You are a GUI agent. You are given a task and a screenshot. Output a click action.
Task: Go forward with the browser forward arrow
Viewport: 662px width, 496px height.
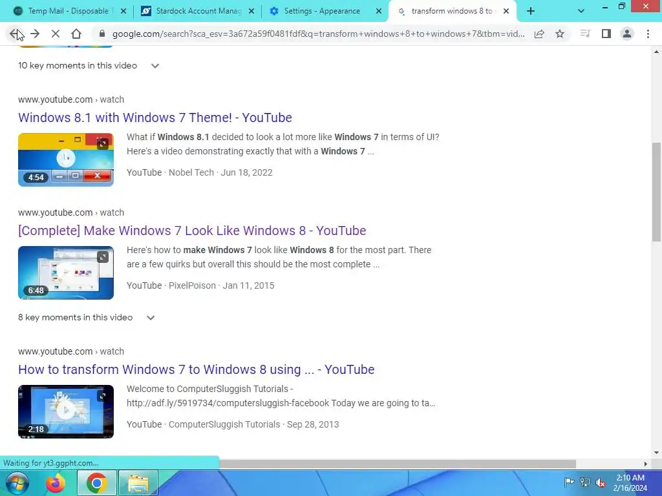pyautogui.click(x=35, y=34)
